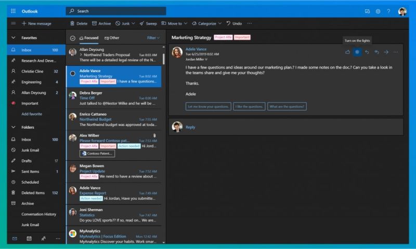416x249 pixels.
Task: Open the Settings gear icon
Action: point(378,11)
